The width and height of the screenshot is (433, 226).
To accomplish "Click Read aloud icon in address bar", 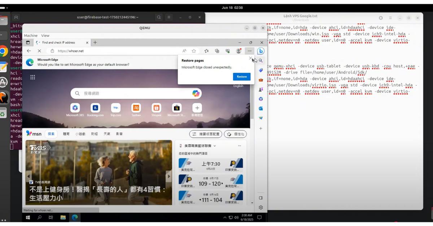I will coord(184,51).
